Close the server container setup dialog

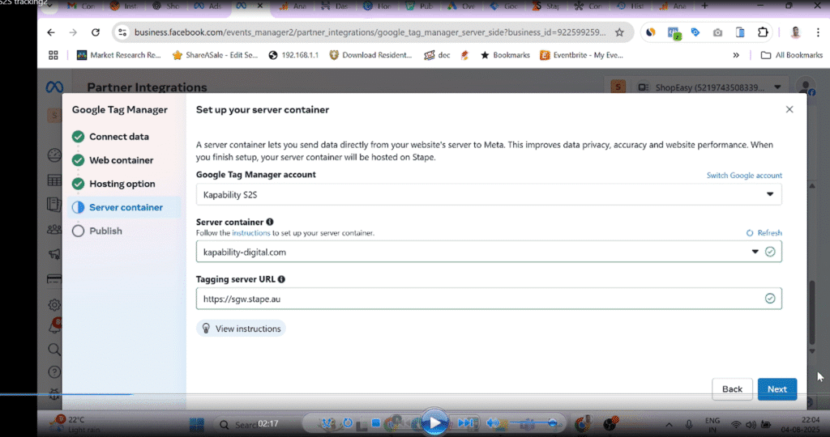point(789,109)
